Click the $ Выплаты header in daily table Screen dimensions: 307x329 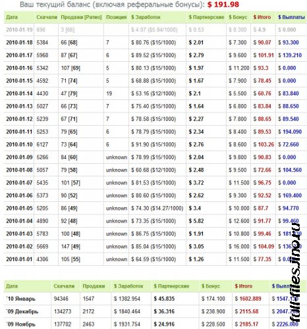[291, 17]
